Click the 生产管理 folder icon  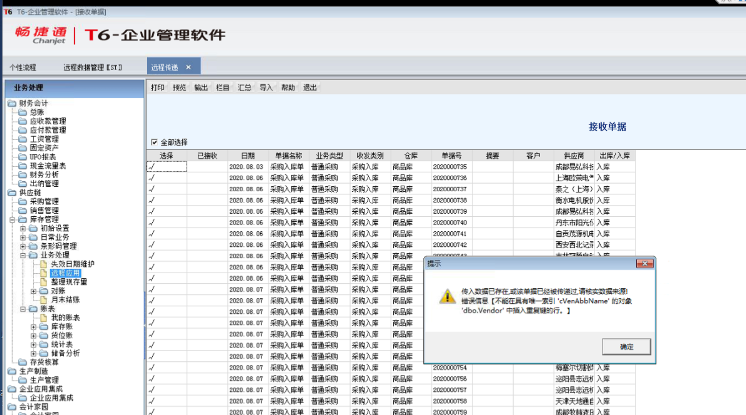click(x=23, y=380)
